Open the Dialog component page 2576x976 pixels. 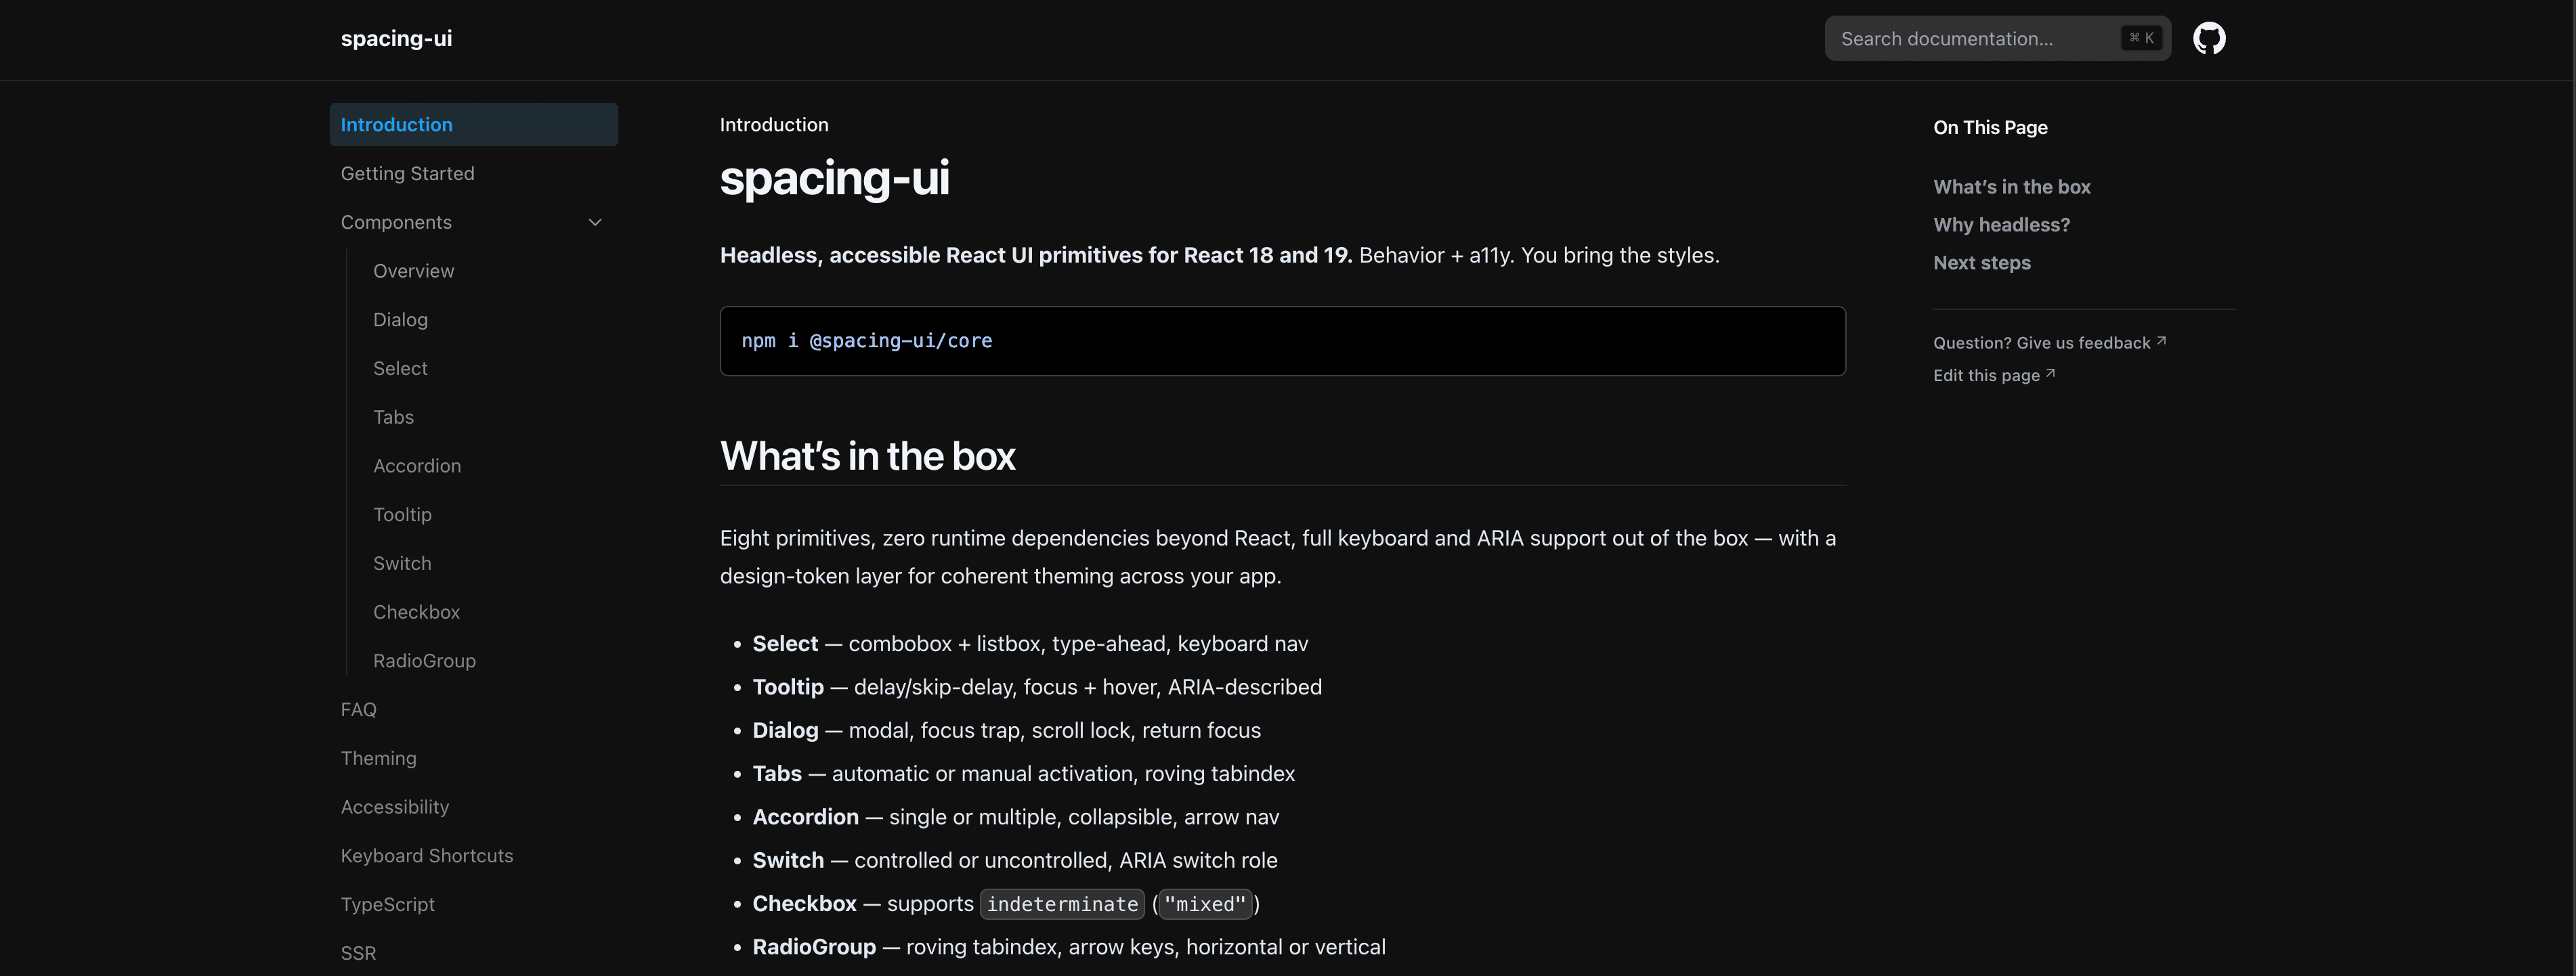tap(400, 319)
